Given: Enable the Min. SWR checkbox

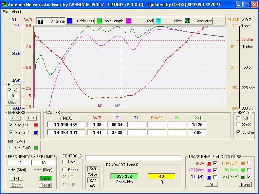Looking at the screenshot, I should pyautogui.click(x=11, y=148).
